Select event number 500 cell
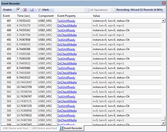Viewport: 167px width, 132px height. pos(9,82)
